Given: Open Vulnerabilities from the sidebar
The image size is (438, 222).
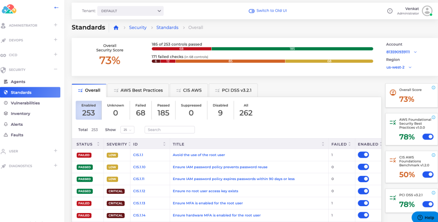Looking at the screenshot, I should click(x=25, y=103).
